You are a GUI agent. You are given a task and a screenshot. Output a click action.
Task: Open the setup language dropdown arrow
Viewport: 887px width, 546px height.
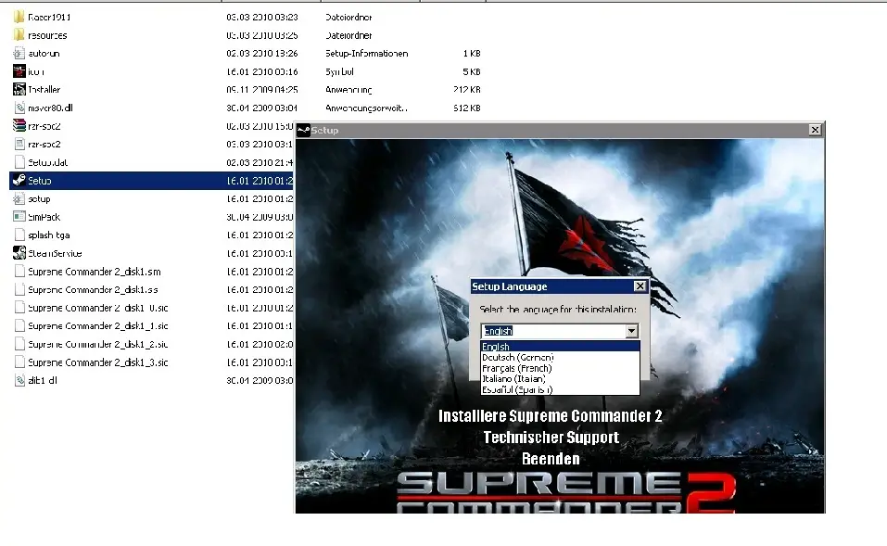(x=632, y=331)
